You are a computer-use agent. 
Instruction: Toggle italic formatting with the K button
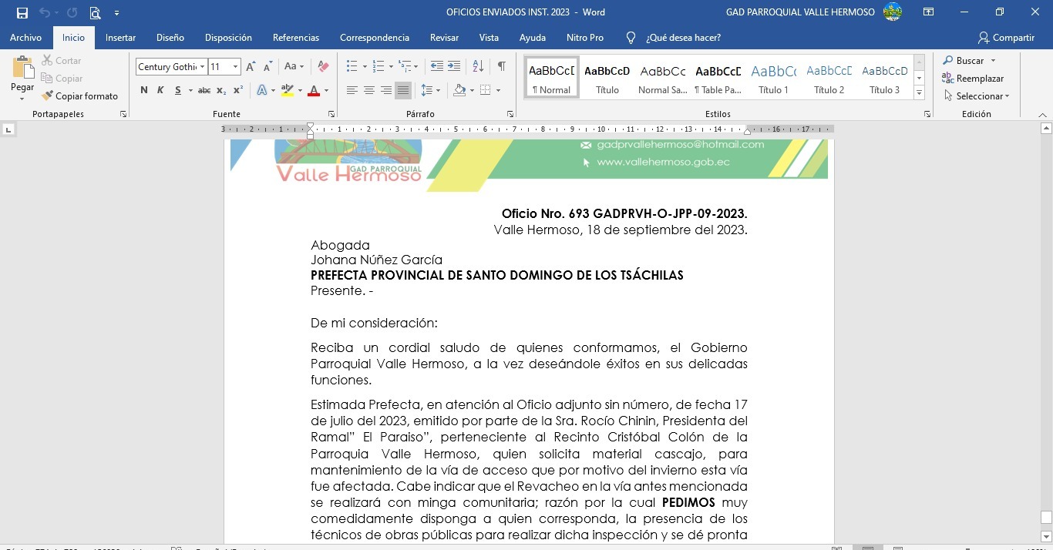pos(160,90)
